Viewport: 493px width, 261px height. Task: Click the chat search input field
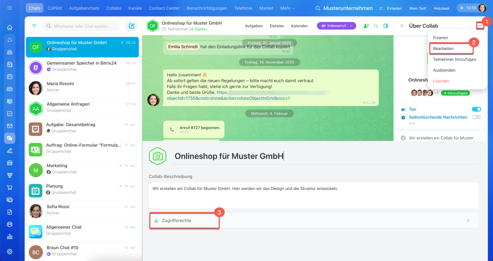coord(81,26)
